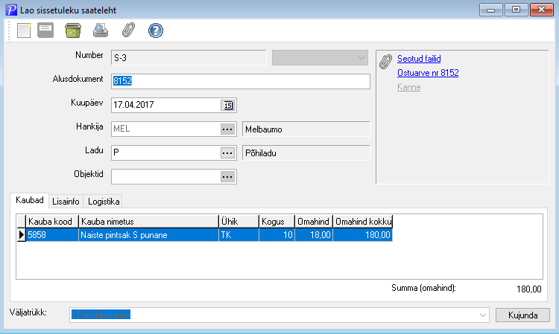Click the Kauba kood column header
This screenshot has height=334, width=559.
52,222
